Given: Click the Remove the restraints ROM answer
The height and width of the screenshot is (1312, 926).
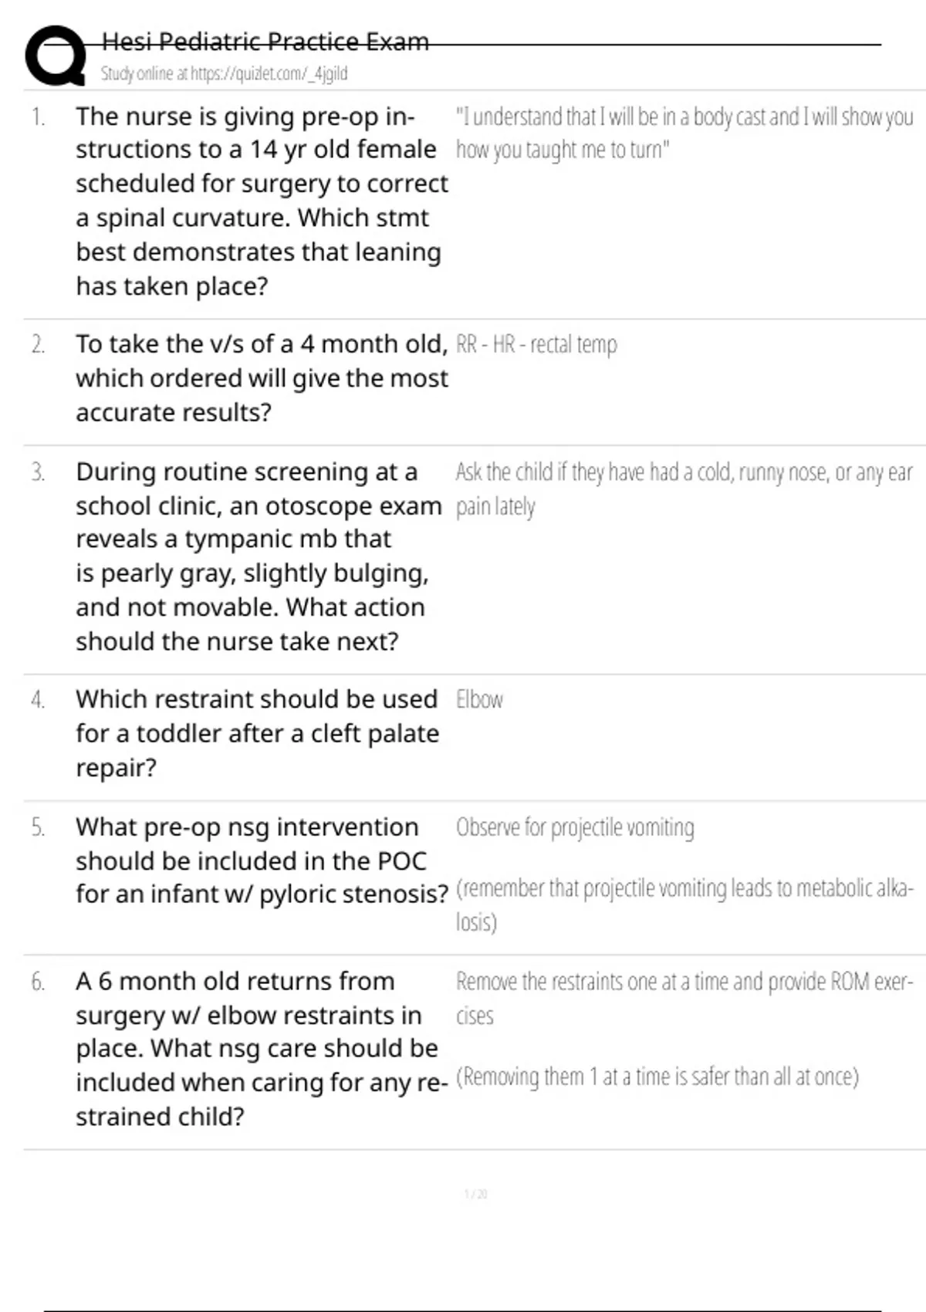Looking at the screenshot, I should point(684,998).
